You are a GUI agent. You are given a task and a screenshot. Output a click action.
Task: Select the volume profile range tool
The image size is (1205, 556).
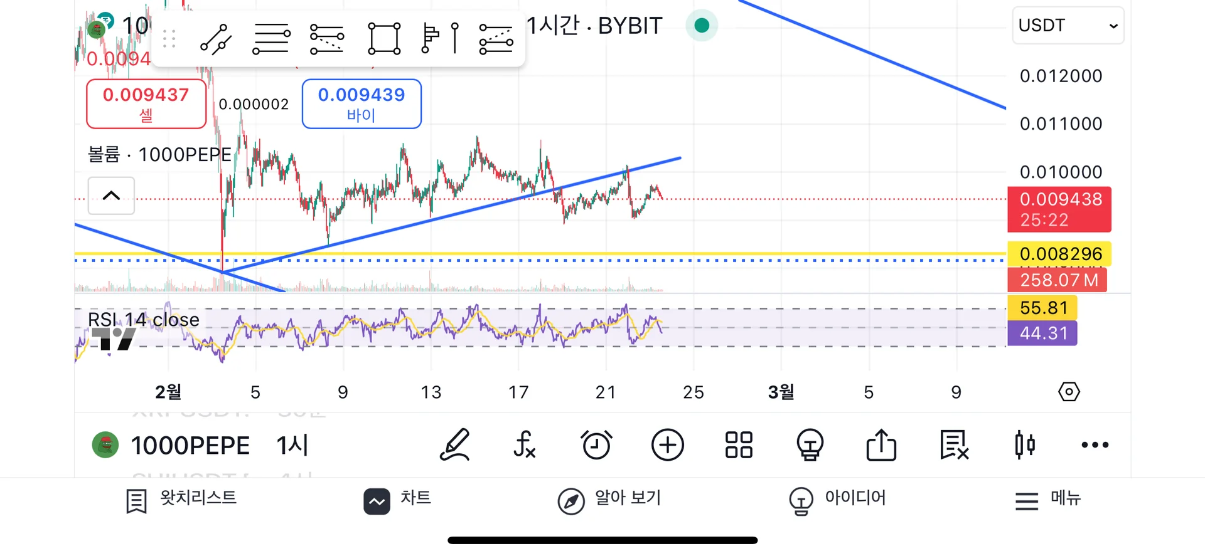click(440, 39)
